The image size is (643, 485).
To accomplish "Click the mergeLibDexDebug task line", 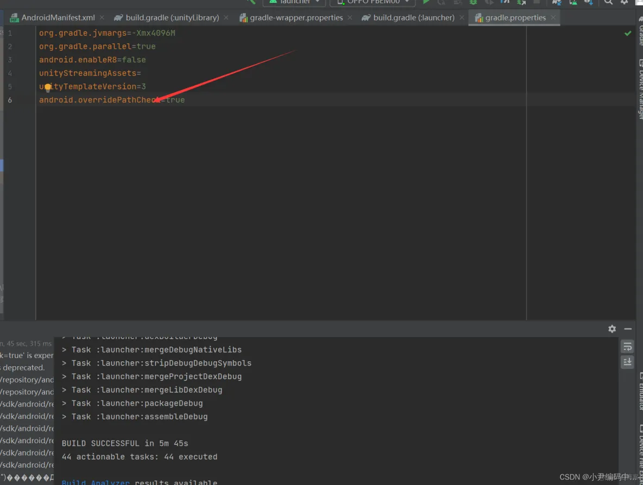I will click(142, 390).
